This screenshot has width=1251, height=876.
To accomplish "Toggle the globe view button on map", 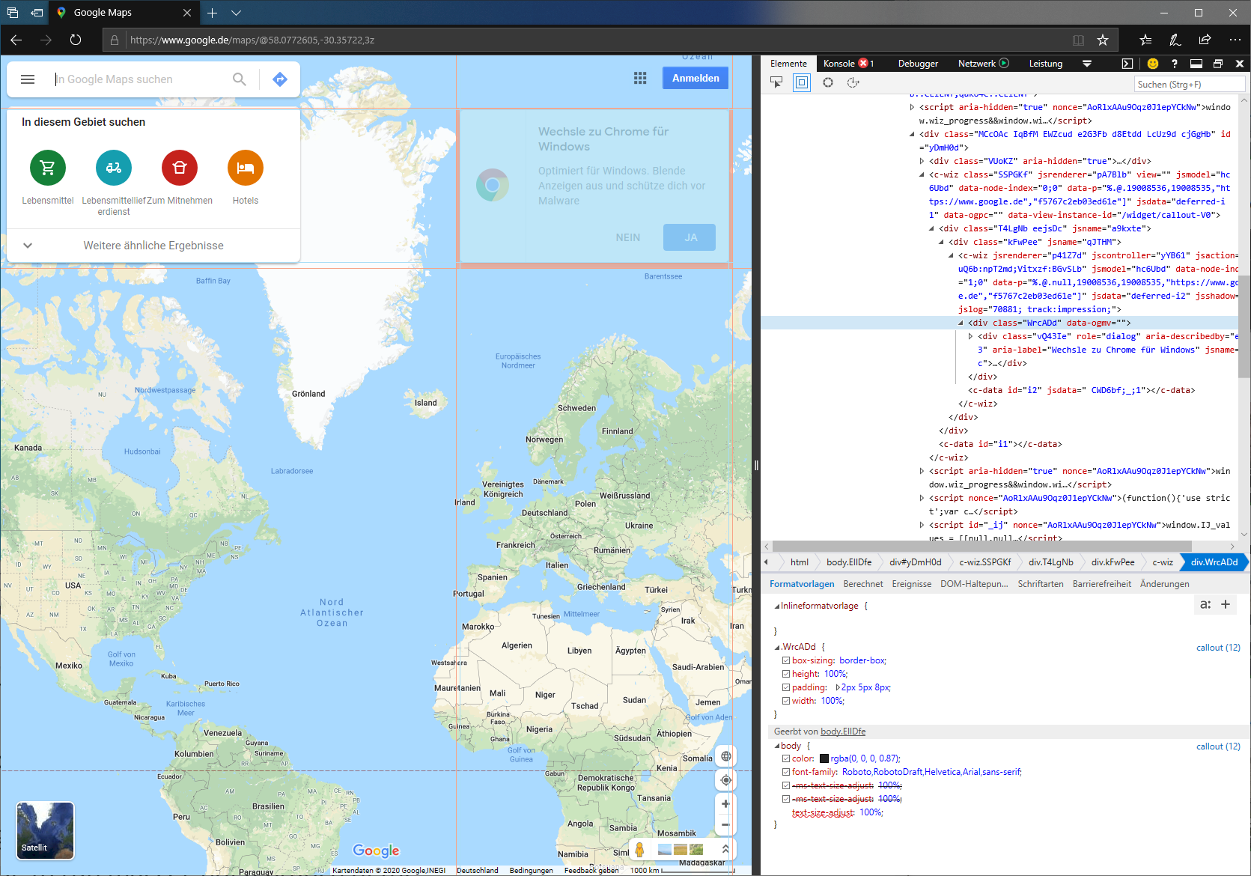I will coord(725,756).
